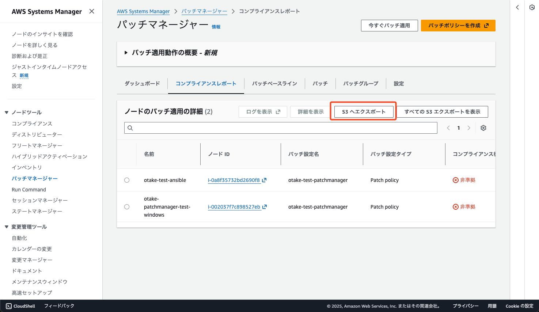The height and width of the screenshot is (312, 539).
Task: Click the next page arrow in pagination
Action: [x=469, y=128]
